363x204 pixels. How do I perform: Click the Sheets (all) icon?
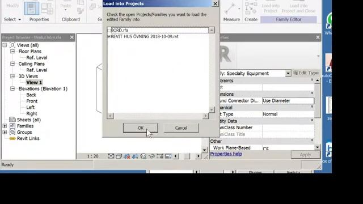[x=12, y=120]
